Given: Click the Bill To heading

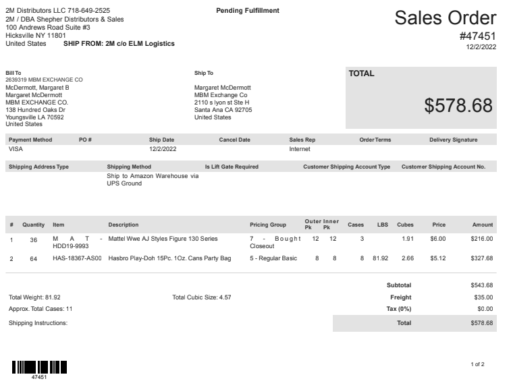Looking at the screenshot, I should pos(14,73).
